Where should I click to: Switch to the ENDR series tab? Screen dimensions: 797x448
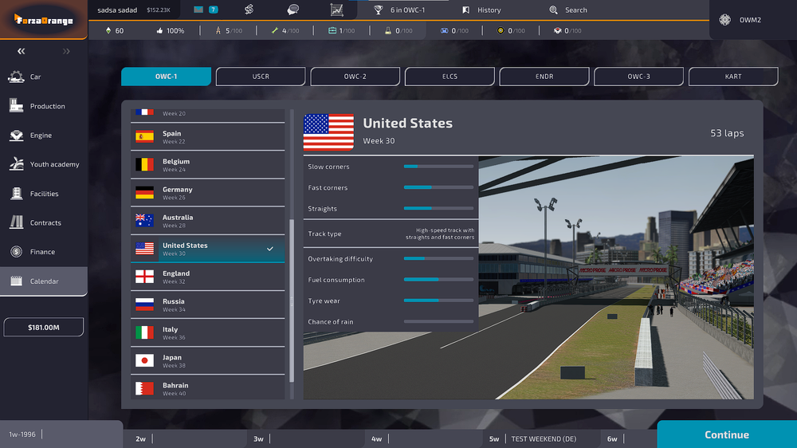coord(544,77)
